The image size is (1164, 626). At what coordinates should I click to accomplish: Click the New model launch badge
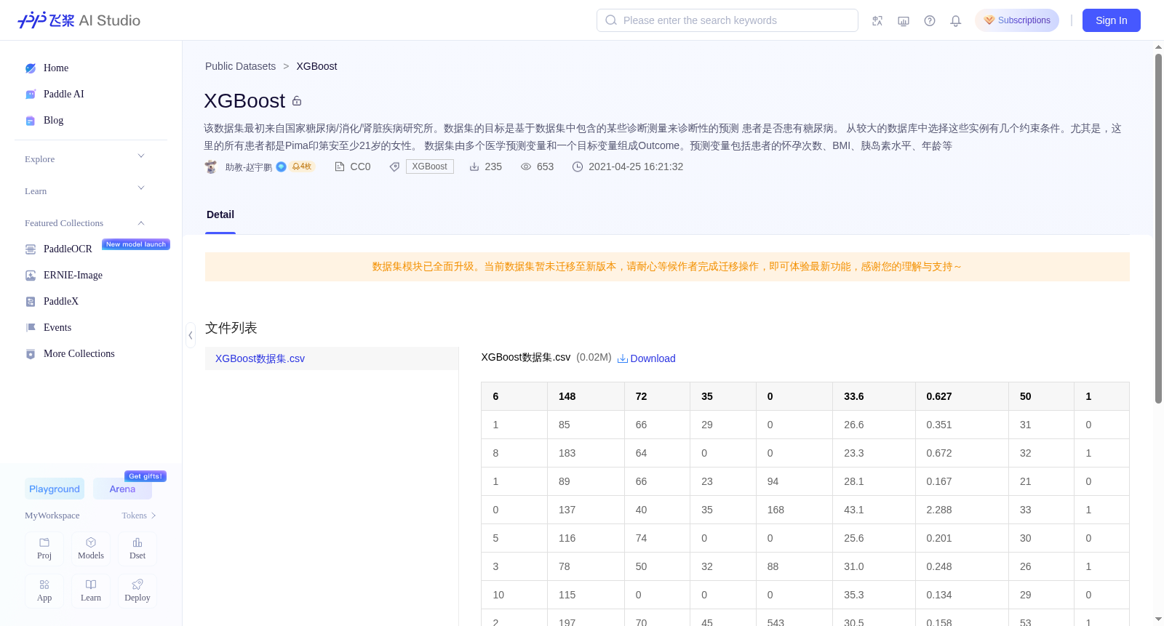point(136,244)
